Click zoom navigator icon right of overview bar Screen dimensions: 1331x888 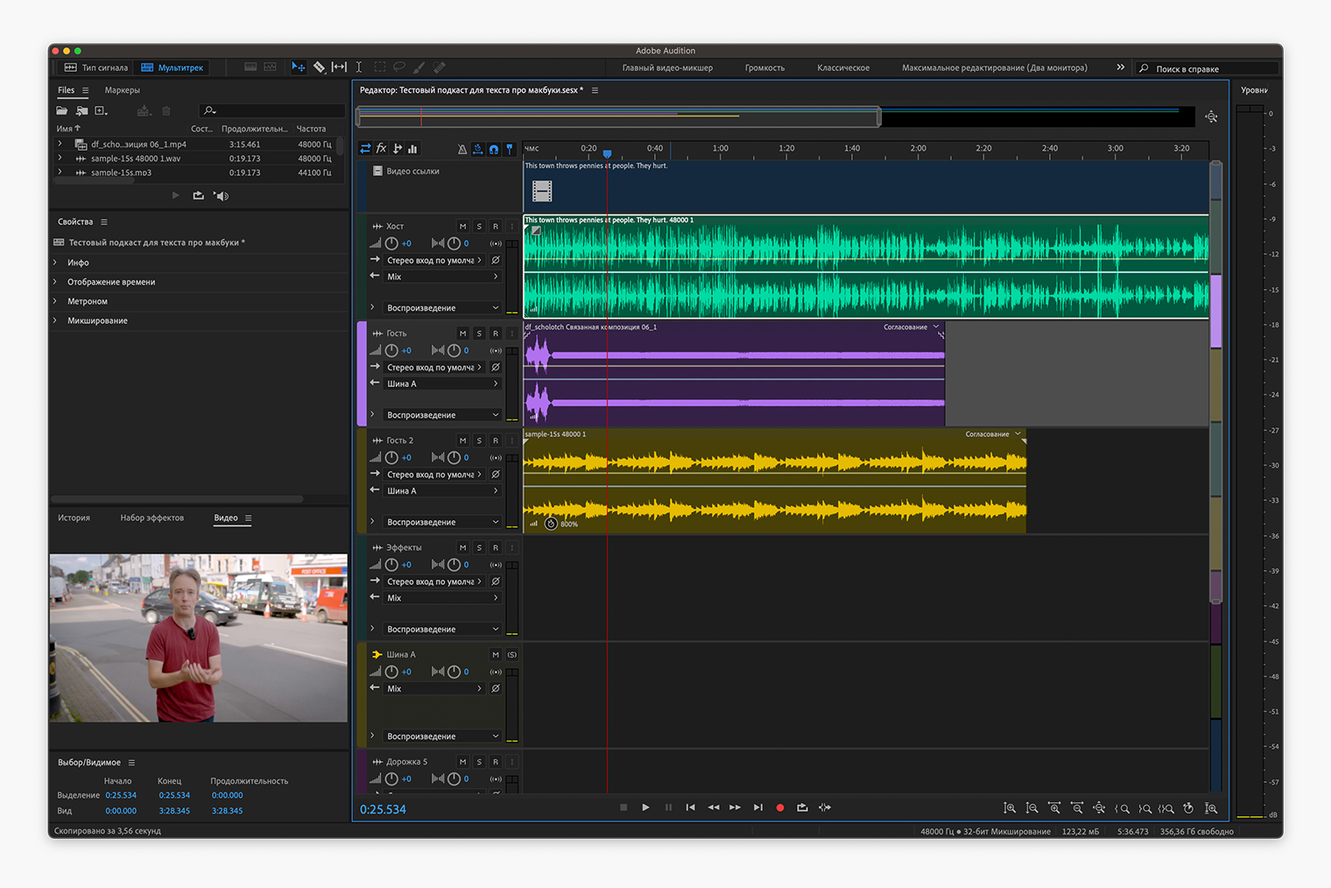pos(1211,116)
